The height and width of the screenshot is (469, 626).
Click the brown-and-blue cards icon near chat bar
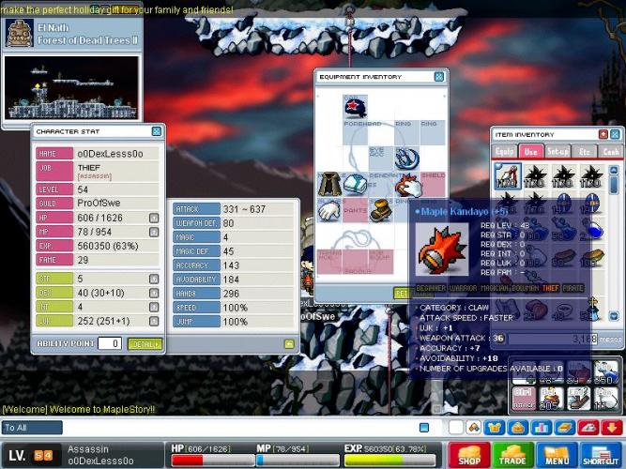point(474,428)
